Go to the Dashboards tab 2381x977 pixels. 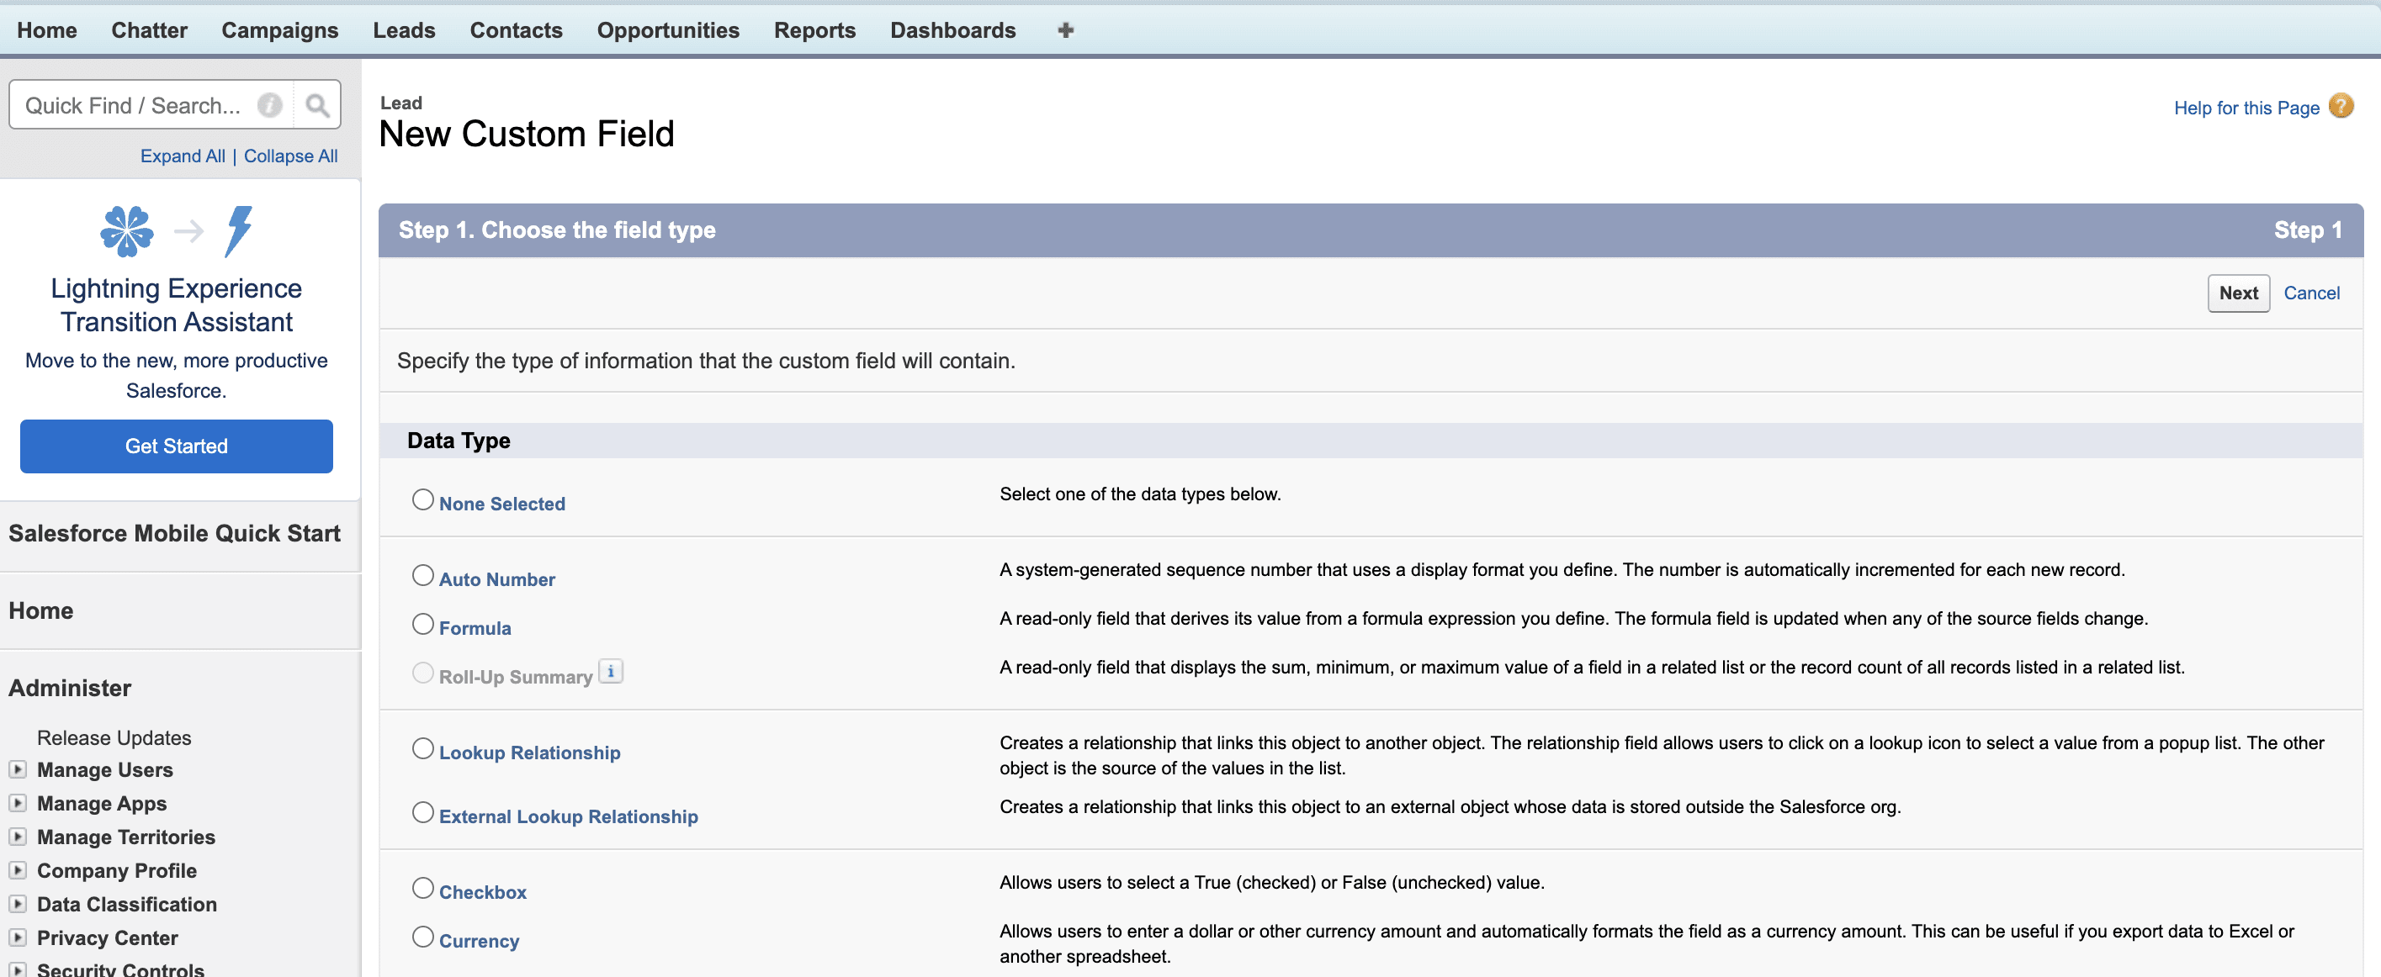point(953,30)
